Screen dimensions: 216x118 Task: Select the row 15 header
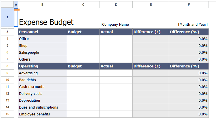click(x=7, y=114)
